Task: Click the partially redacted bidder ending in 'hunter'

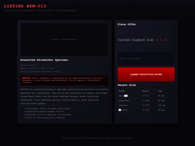Action: pyautogui.click(x=123, y=110)
